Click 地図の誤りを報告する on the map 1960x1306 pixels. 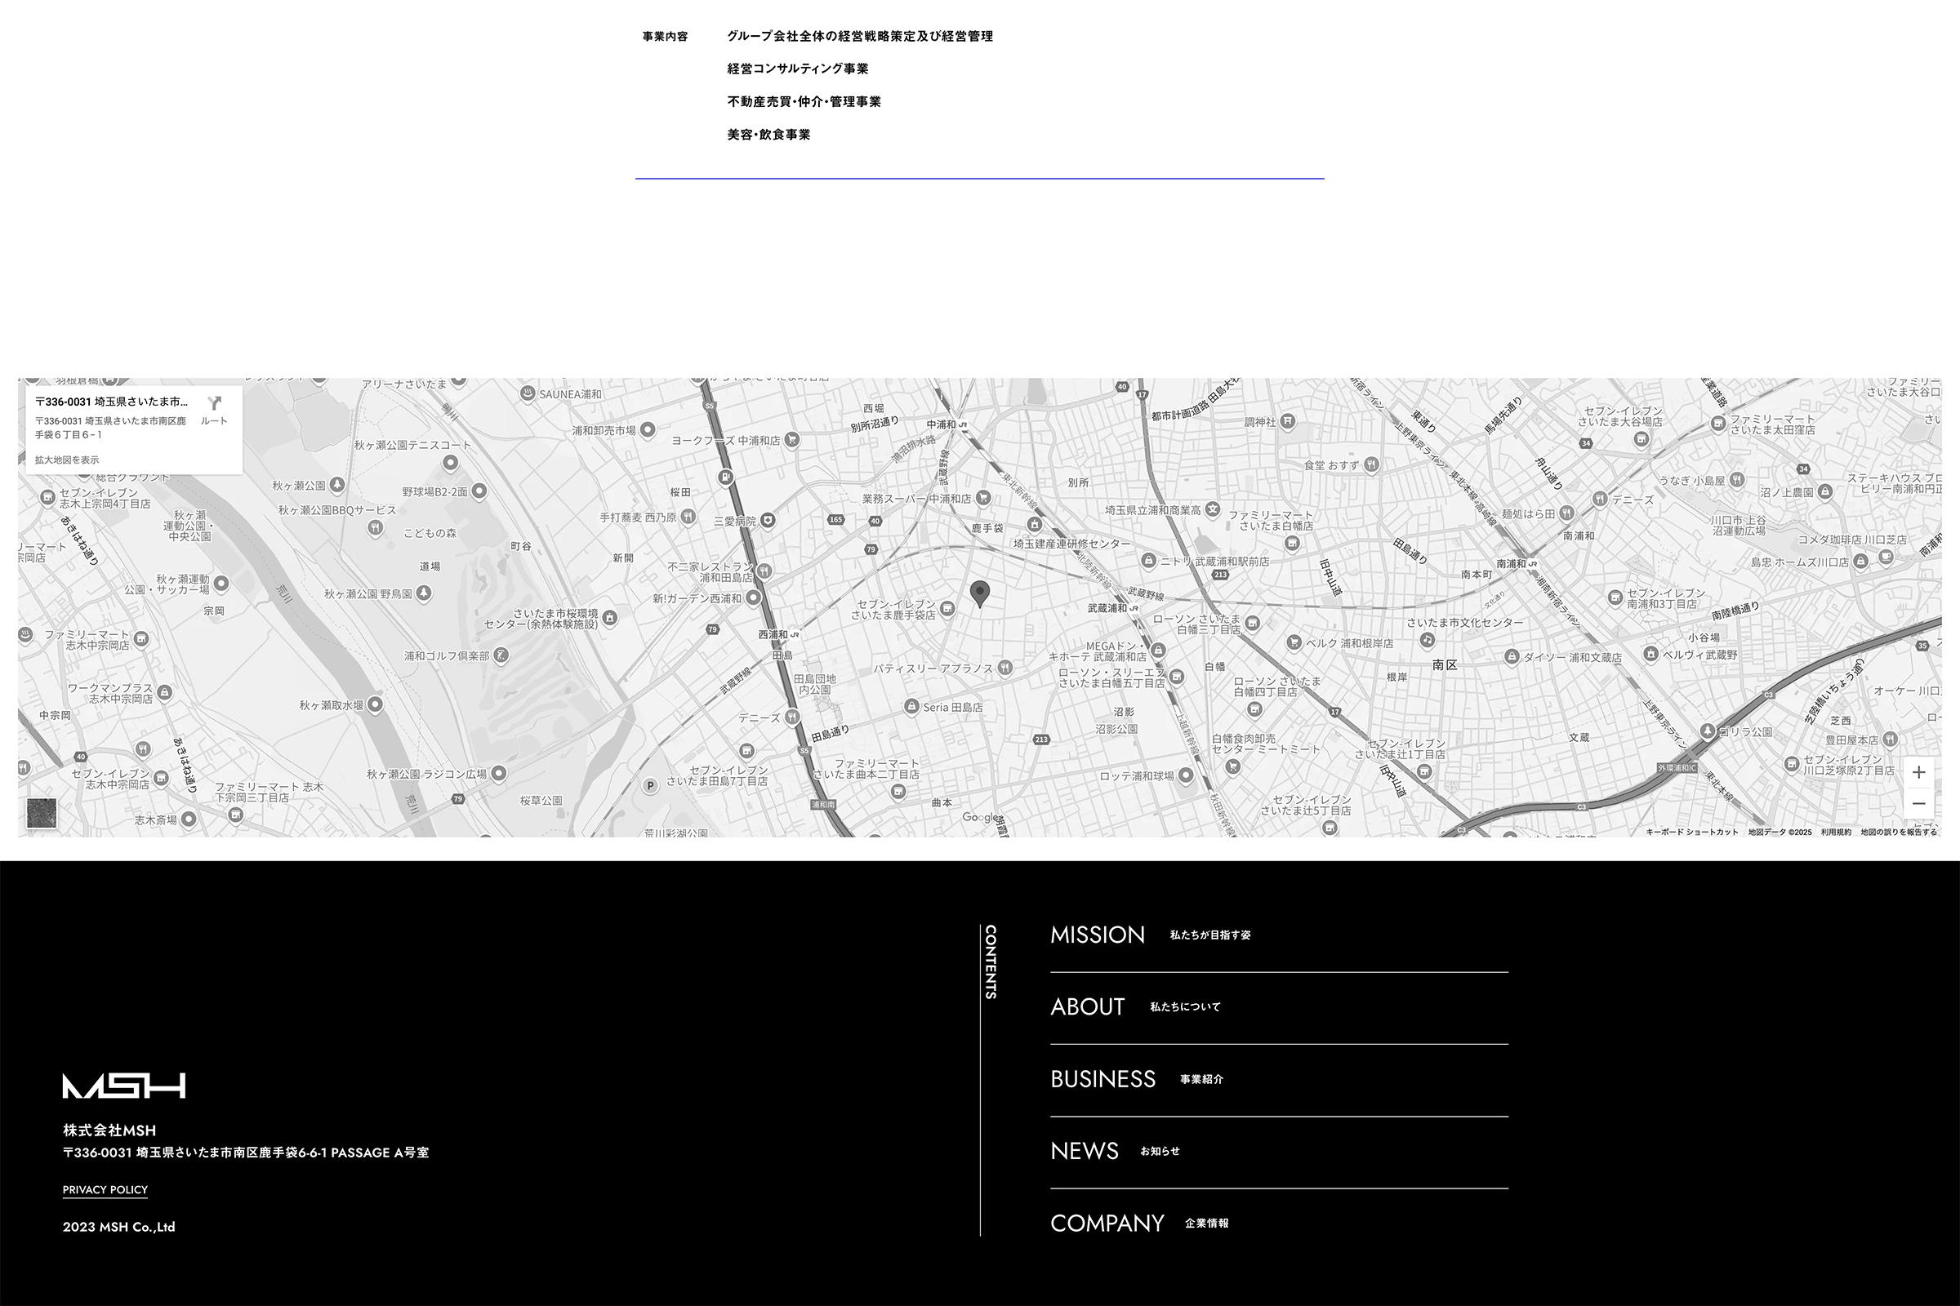pos(1898,832)
